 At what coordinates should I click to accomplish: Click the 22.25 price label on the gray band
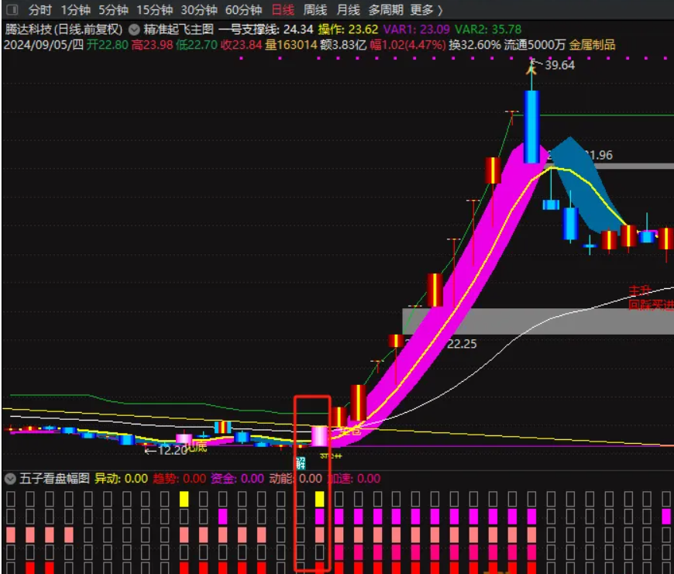point(462,343)
